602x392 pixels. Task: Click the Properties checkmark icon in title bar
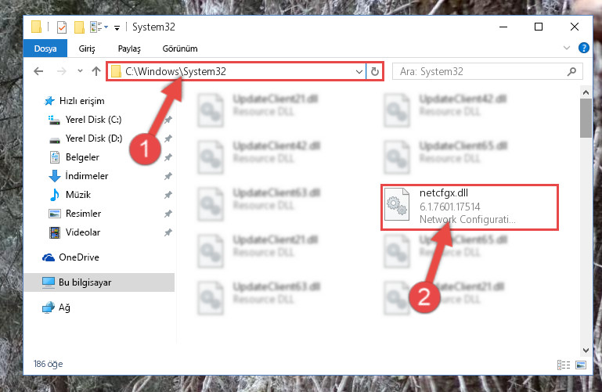(61, 27)
